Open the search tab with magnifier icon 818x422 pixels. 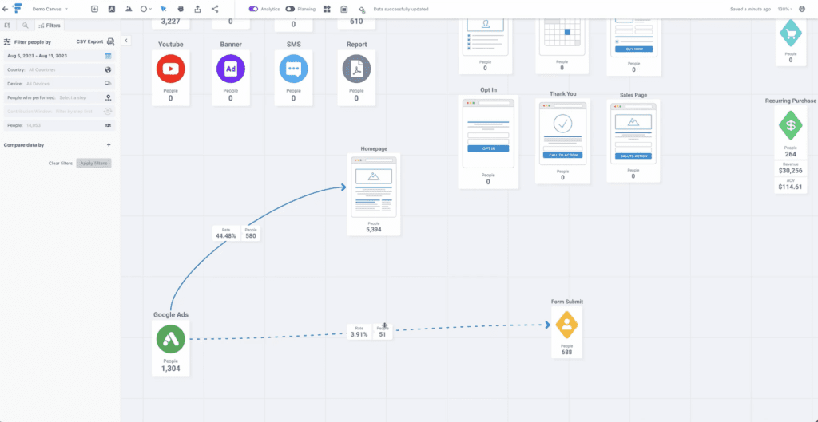pos(25,25)
